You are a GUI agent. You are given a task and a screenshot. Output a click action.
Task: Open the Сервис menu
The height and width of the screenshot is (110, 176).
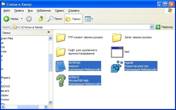(x=59, y=11)
